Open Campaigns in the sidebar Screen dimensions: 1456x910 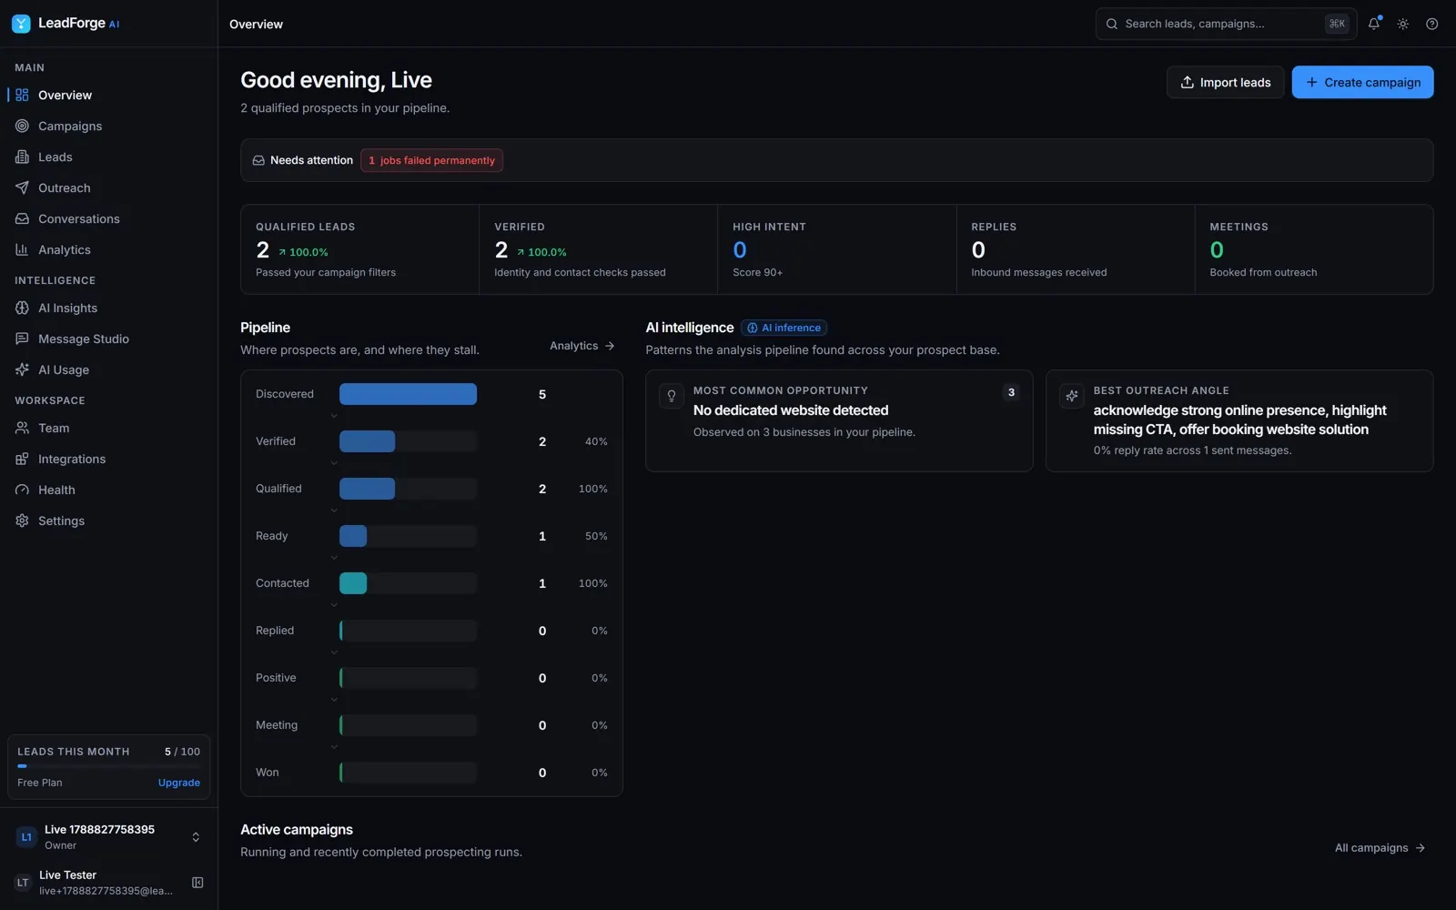point(109,126)
